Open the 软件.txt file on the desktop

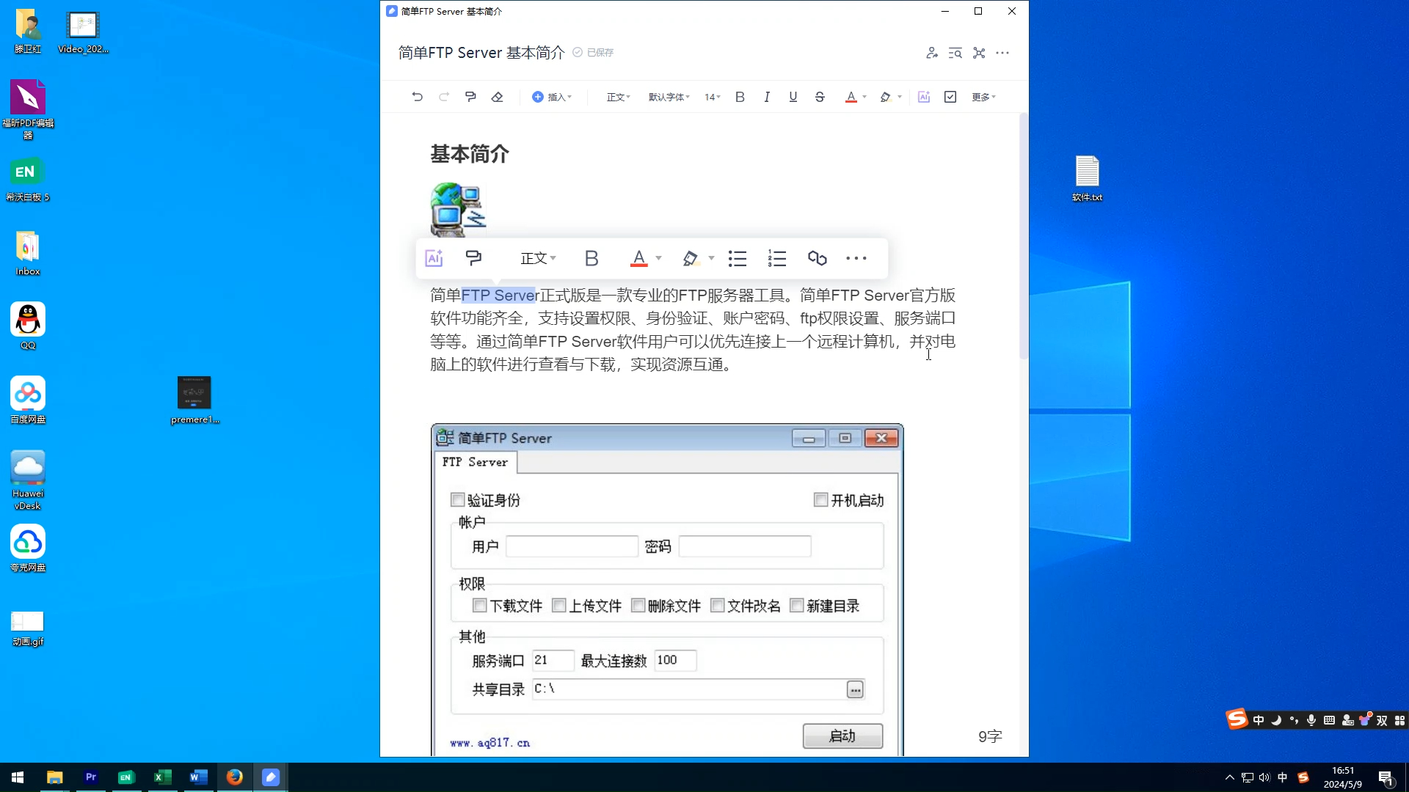pyautogui.click(x=1087, y=178)
